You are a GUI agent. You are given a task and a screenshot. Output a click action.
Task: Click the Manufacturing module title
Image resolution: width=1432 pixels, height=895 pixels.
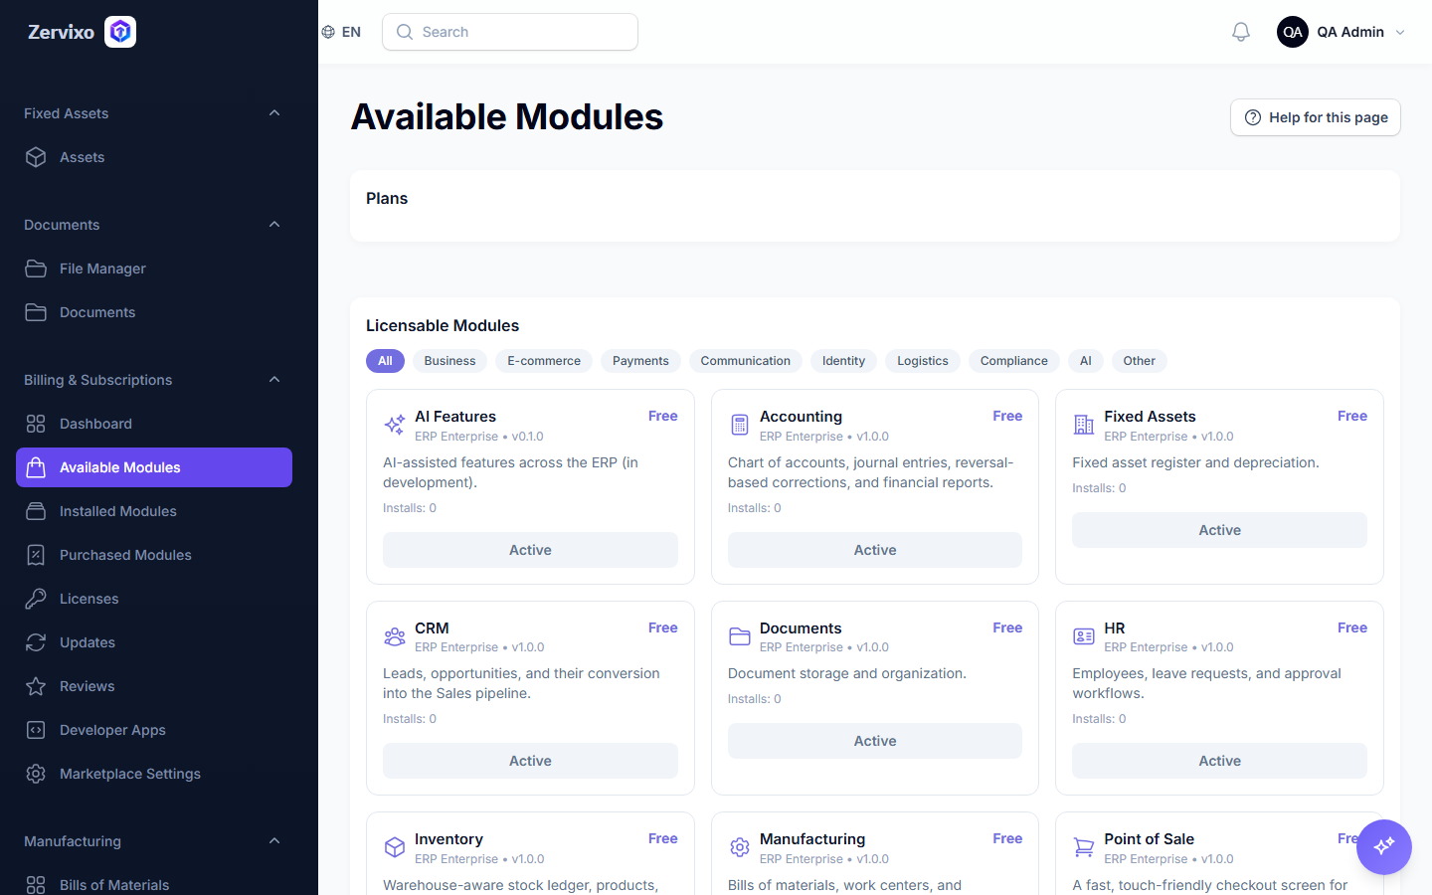812,839
